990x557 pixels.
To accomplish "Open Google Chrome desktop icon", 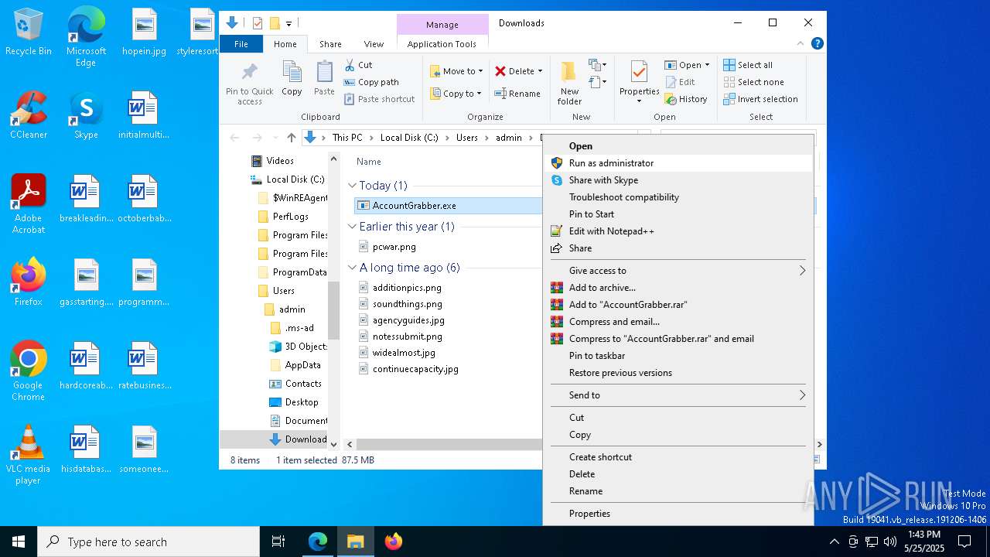I will click(29, 371).
